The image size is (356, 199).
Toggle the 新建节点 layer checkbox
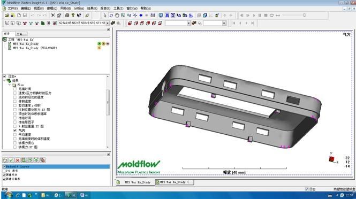4,175
